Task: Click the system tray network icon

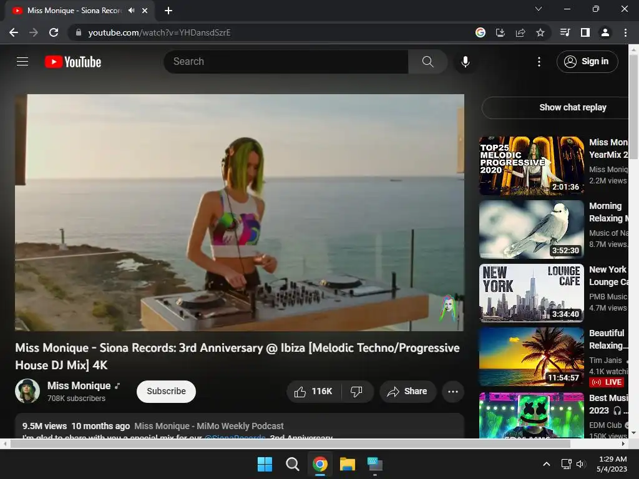Action: (x=566, y=464)
